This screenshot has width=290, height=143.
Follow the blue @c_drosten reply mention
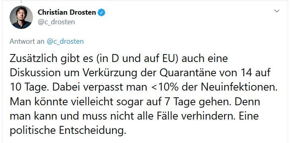click(x=65, y=41)
